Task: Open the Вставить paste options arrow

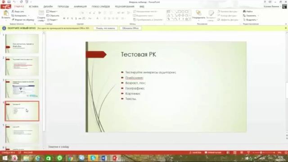Action: coord(6,20)
